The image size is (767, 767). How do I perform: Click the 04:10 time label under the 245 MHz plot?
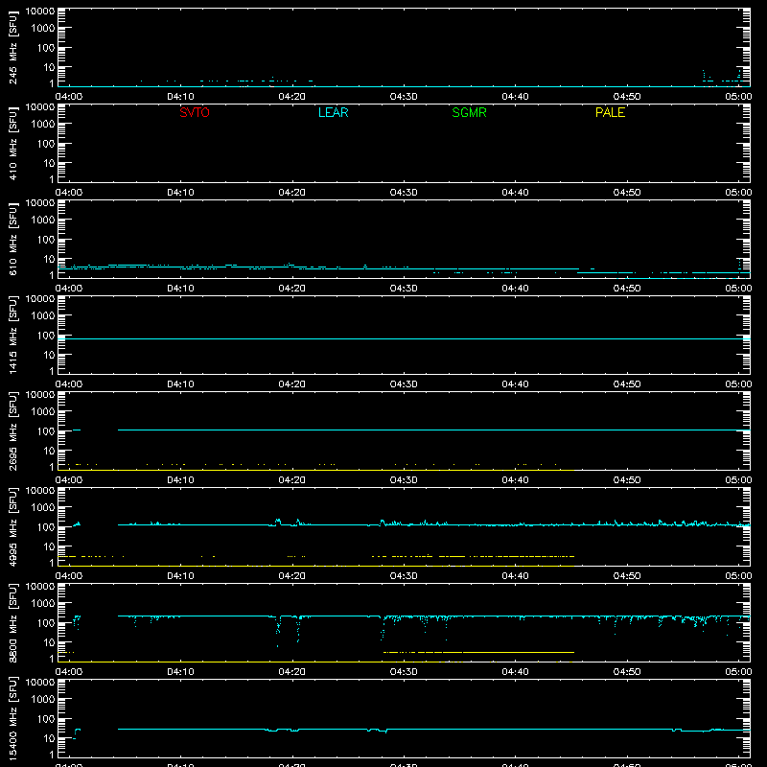tap(180, 97)
